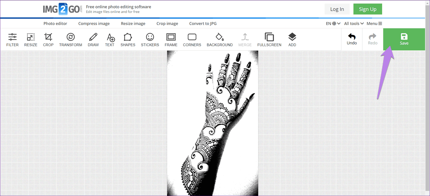
Task: Enter Fullscreen mode
Action: (x=269, y=40)
